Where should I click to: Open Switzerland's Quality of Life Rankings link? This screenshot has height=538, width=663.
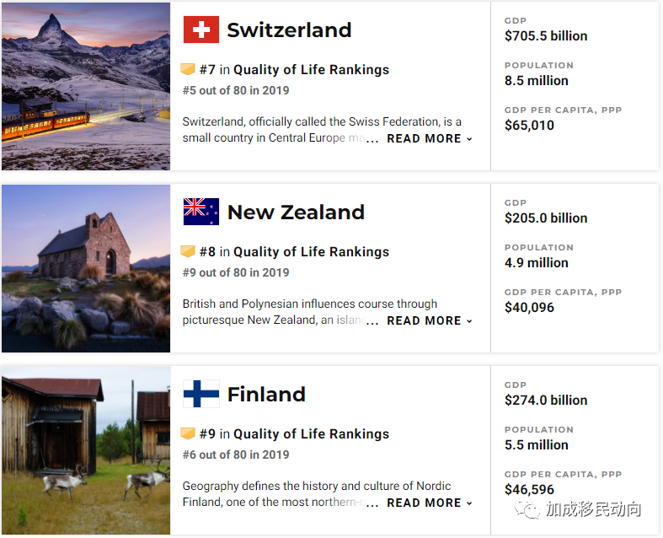[311, 69]
